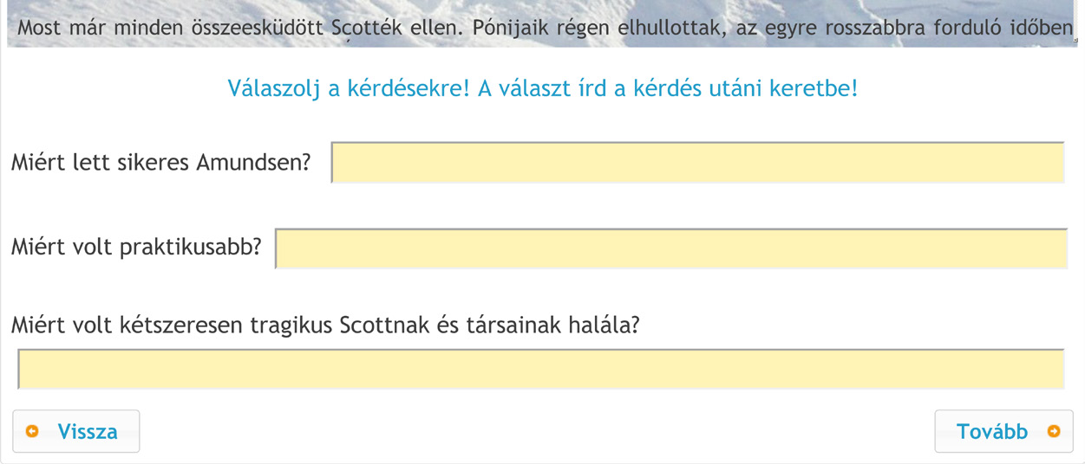Click the blue instruction 'Válaszolj a kérdésekre!'
The height and width of the screenshot is (464, 1085).
pos(348,88)
